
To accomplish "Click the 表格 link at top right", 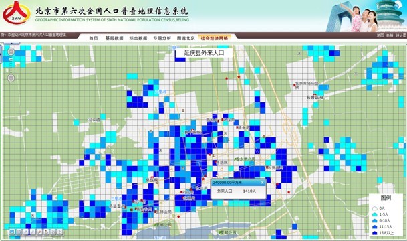I will 390,35.
